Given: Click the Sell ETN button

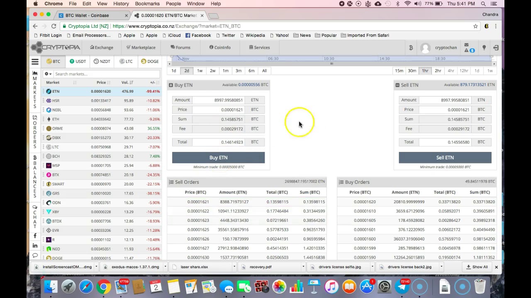Looking at the screenshot, I should pos(445,158).
